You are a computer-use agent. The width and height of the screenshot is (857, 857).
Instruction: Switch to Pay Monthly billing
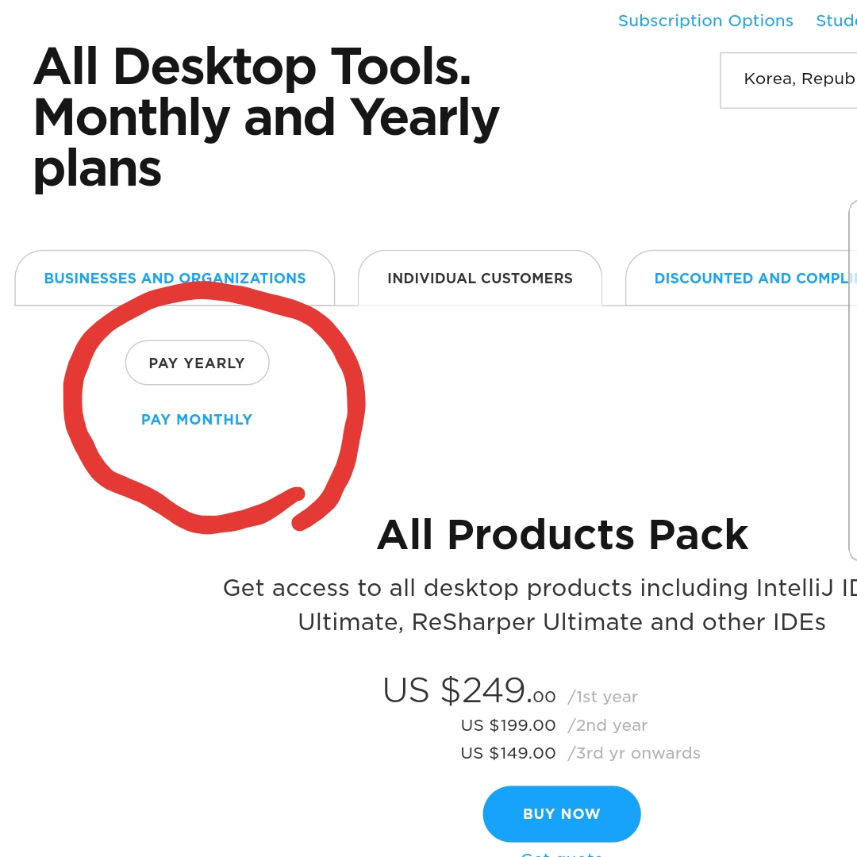(x=197, y=420)
